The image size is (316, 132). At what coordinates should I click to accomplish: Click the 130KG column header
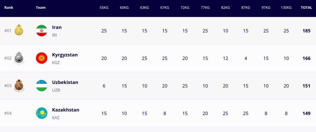click(286, 8)
